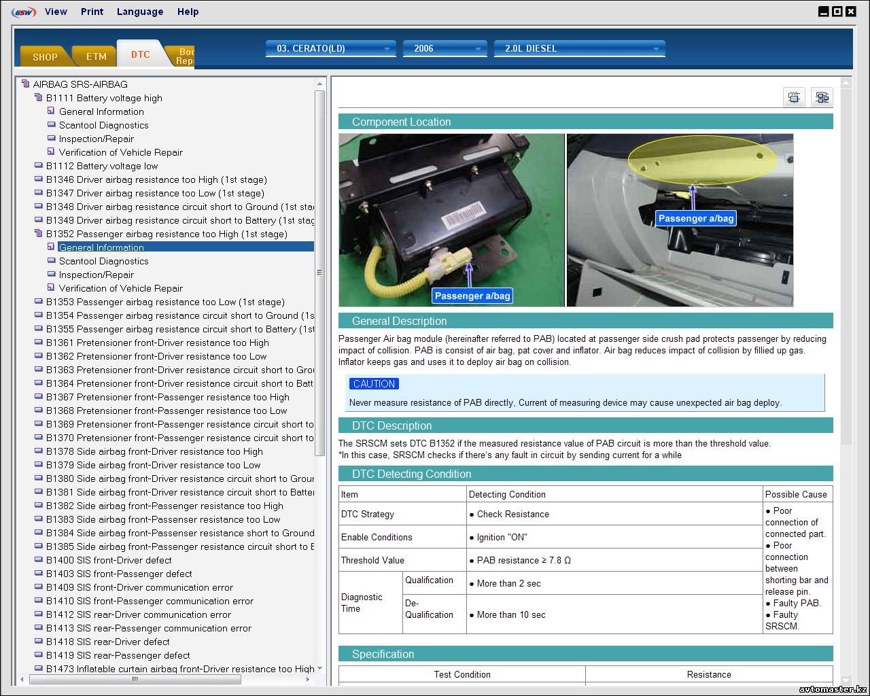Click icon beside B1378 Side airbag front-Driver resistance too High

pyautogui.click(x=39, y=451)
